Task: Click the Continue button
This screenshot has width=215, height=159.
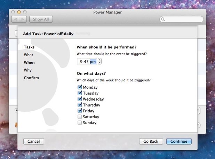Action: point(179,141)
